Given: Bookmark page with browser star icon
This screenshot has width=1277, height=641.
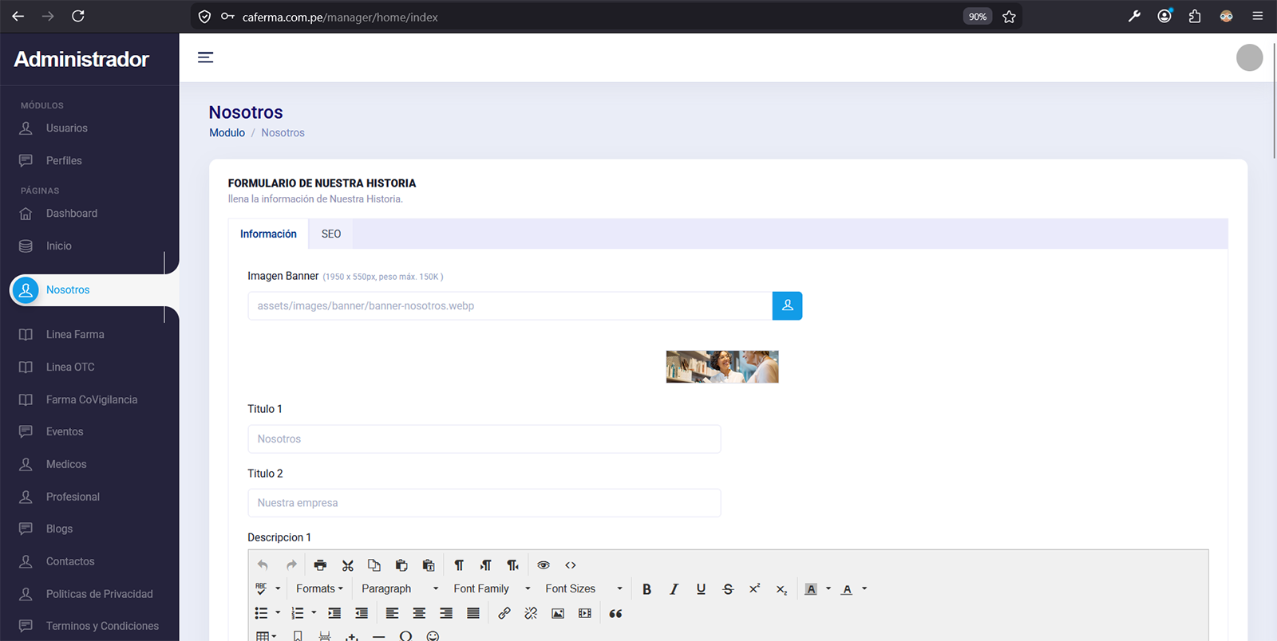Looking at the screenshot, I should click(x=1009, y=17).
